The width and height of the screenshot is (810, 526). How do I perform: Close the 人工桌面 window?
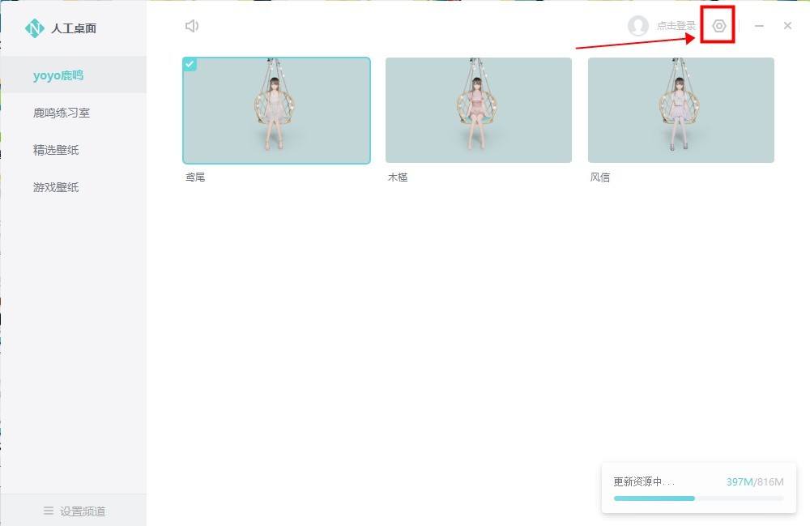coord(787,26)
